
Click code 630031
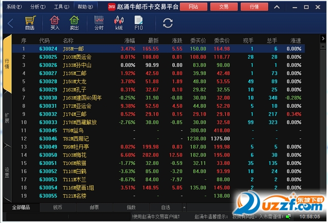tap(48, 106)
